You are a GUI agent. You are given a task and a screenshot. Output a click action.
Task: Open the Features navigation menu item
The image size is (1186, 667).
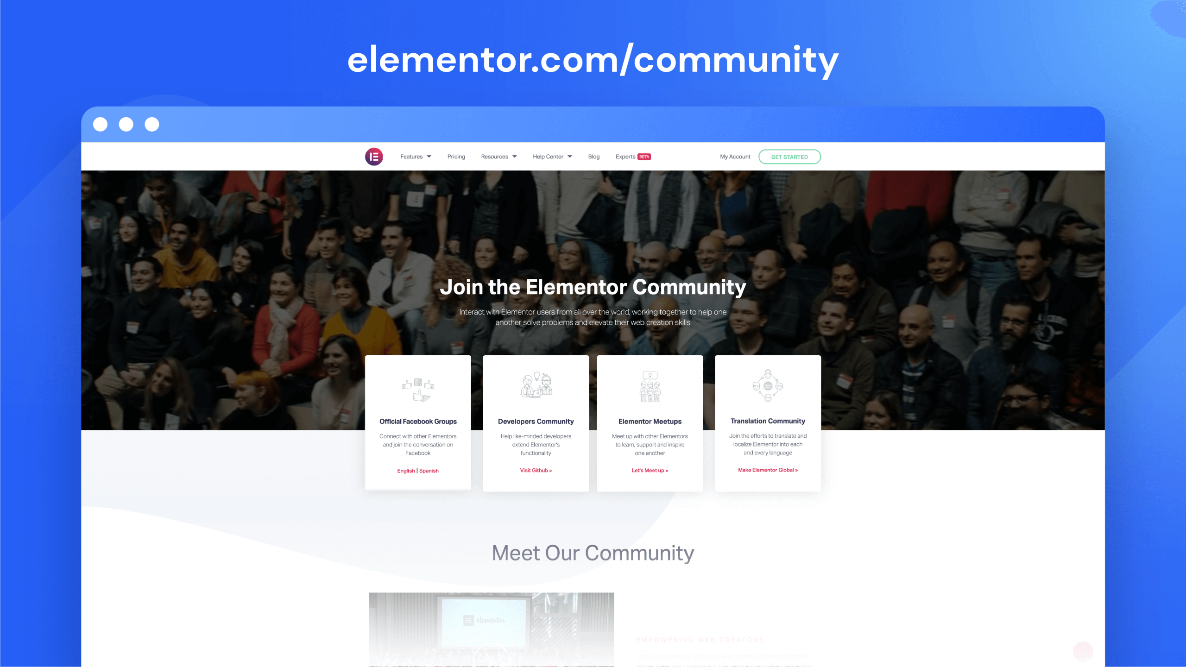415,157
